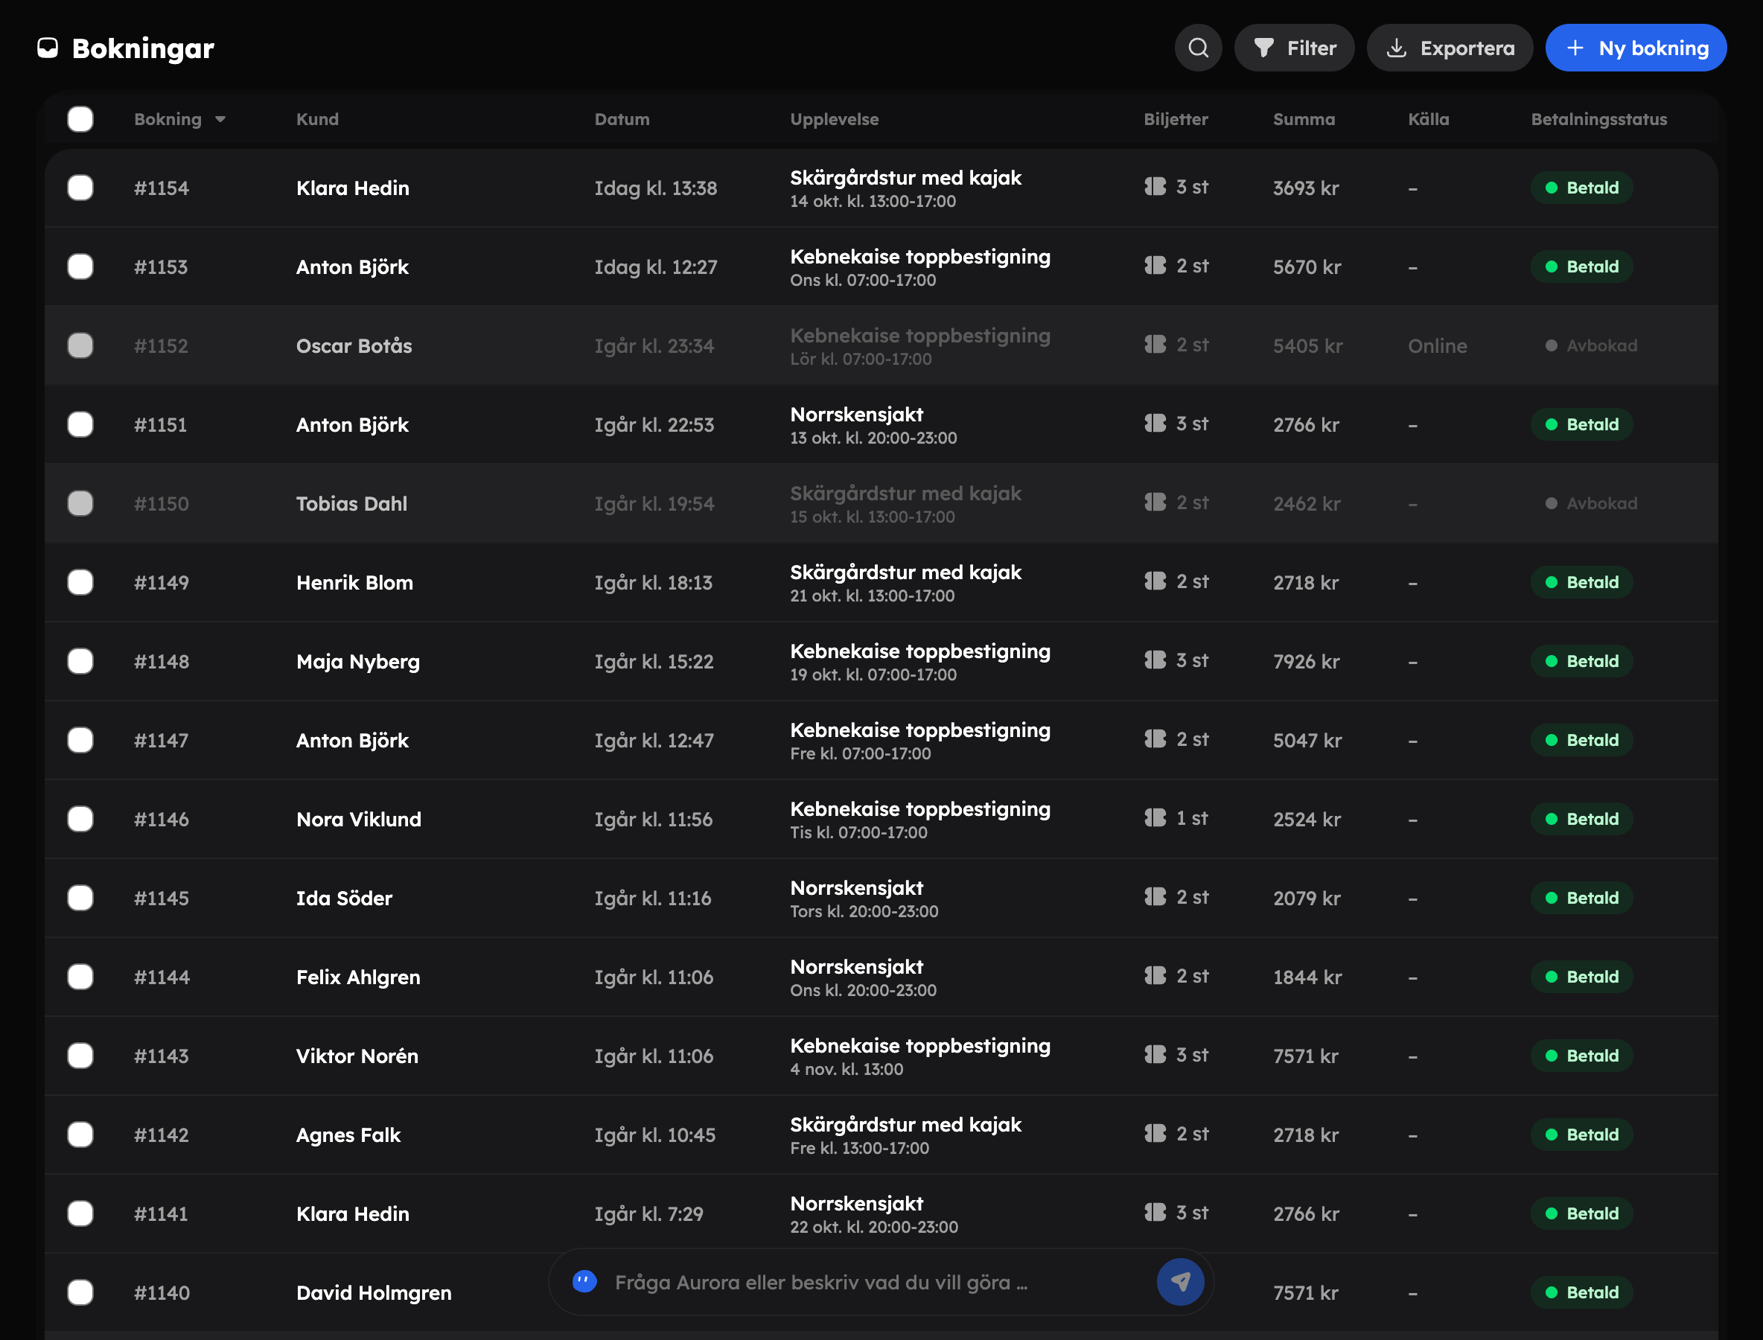Click the 7926 kr amount for #1148

point(1306,661)
